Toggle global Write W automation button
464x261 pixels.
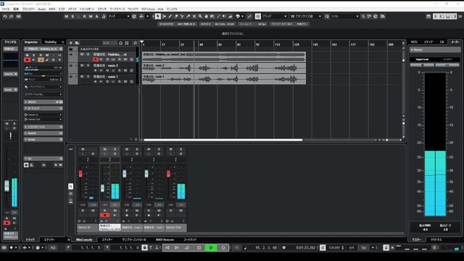[x=91, y=17]
